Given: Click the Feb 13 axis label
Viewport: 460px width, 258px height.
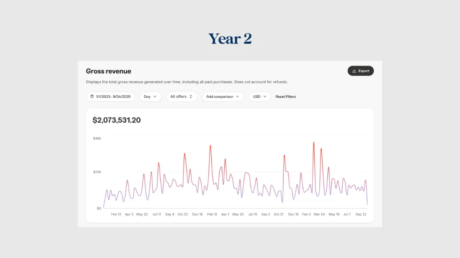Looking at the screenshot, I should pyautogui.click(x=116, y=214).
